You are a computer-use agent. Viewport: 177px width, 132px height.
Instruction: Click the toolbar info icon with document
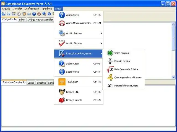tap(44, 14)
